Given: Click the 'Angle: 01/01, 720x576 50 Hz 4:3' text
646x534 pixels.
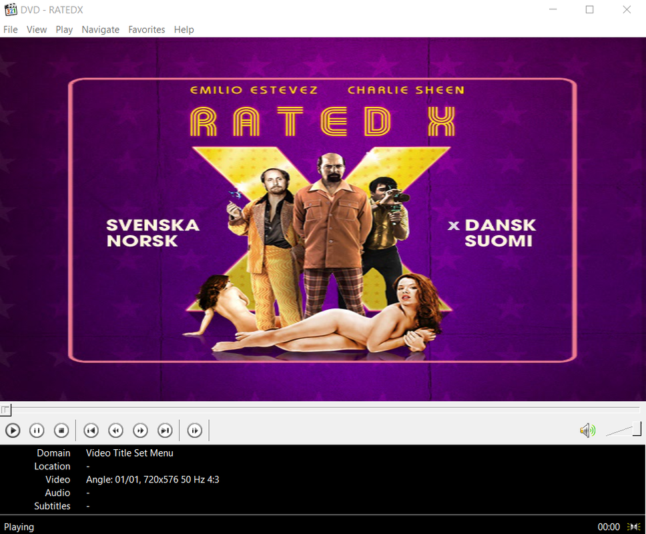Looking at the screenshot, I should click(152, 480).
